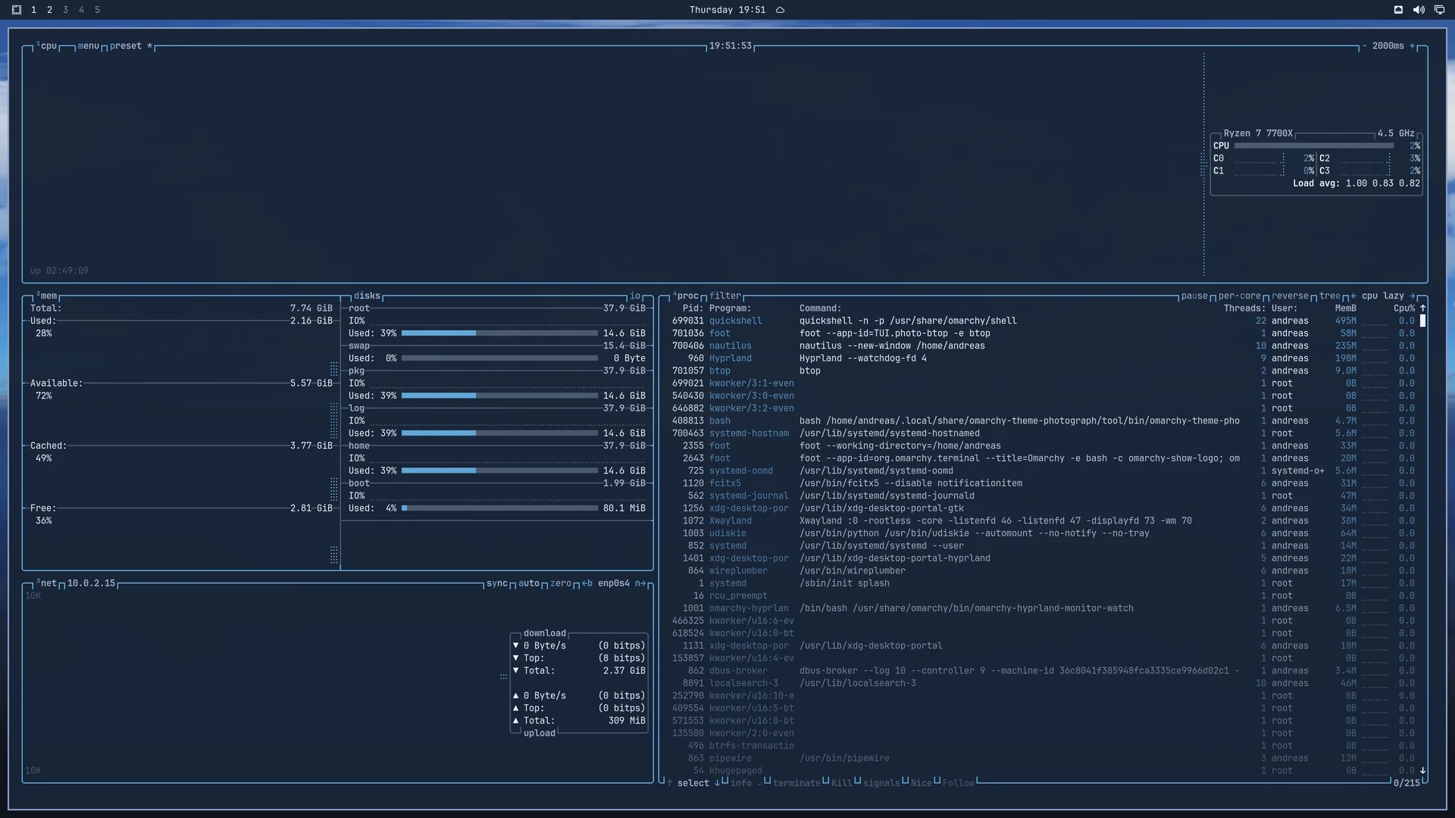This screenshot has height=818, width=1455.
Task: Toggle process tree view
Action: tap(1329, 296)
